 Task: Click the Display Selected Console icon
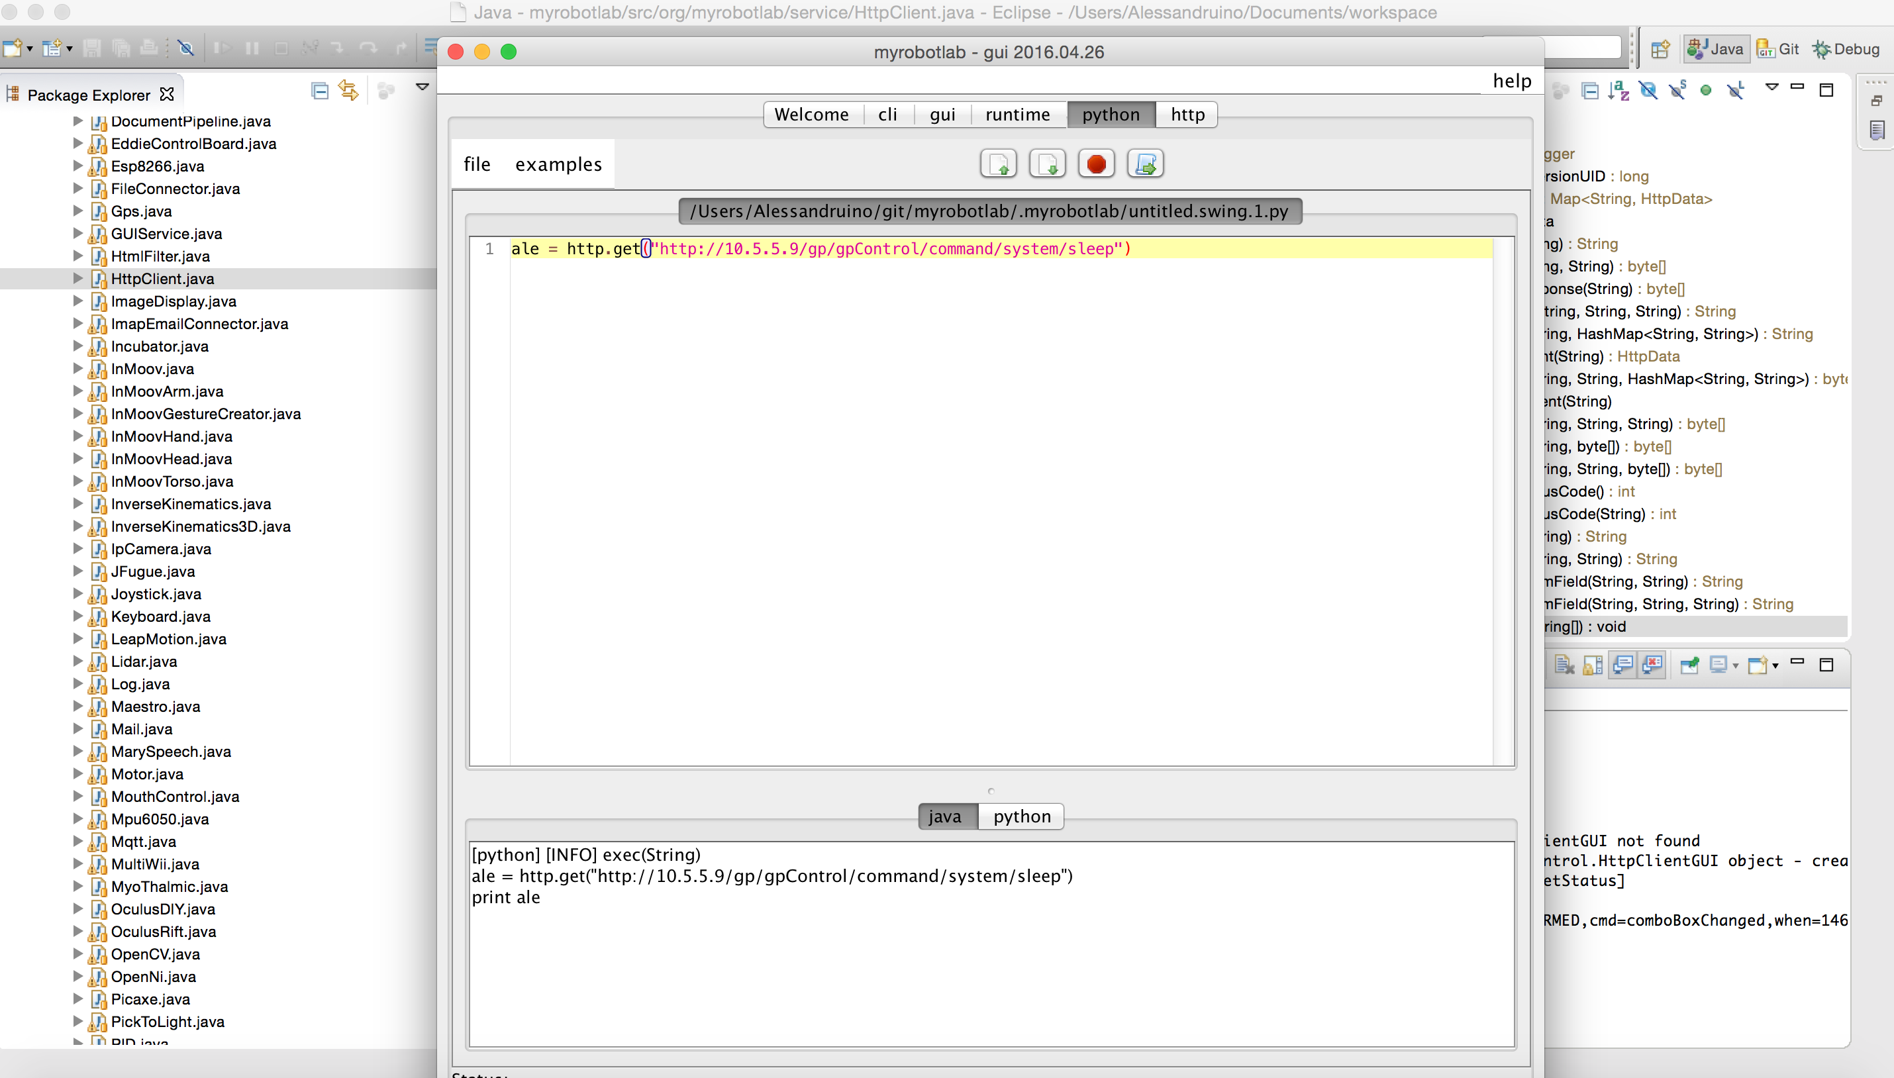coord(1719,665)
